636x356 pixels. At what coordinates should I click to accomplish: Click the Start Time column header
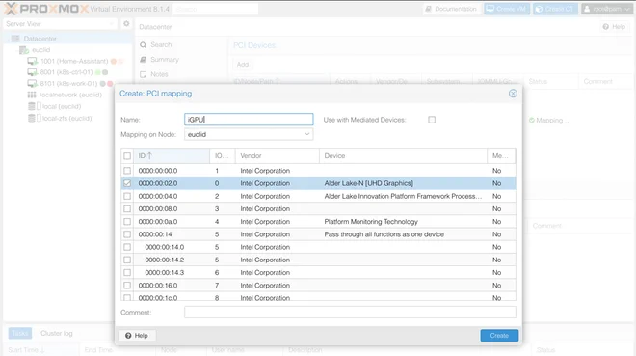click(40, 350)
